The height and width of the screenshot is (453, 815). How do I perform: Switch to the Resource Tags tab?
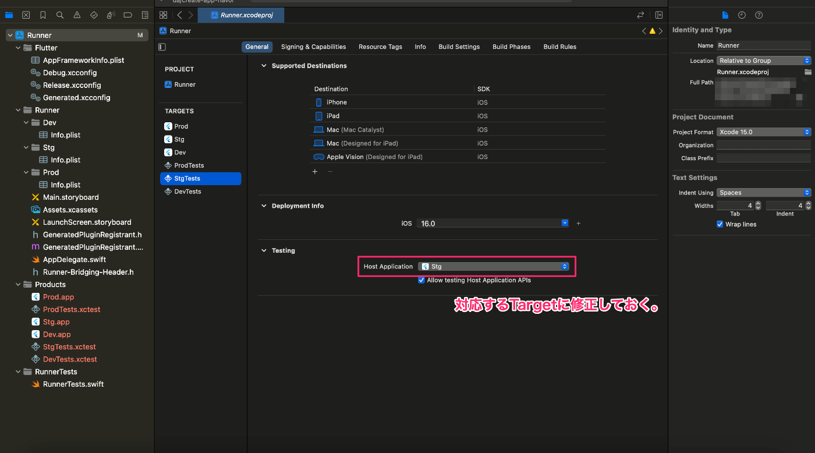[380, 47]
